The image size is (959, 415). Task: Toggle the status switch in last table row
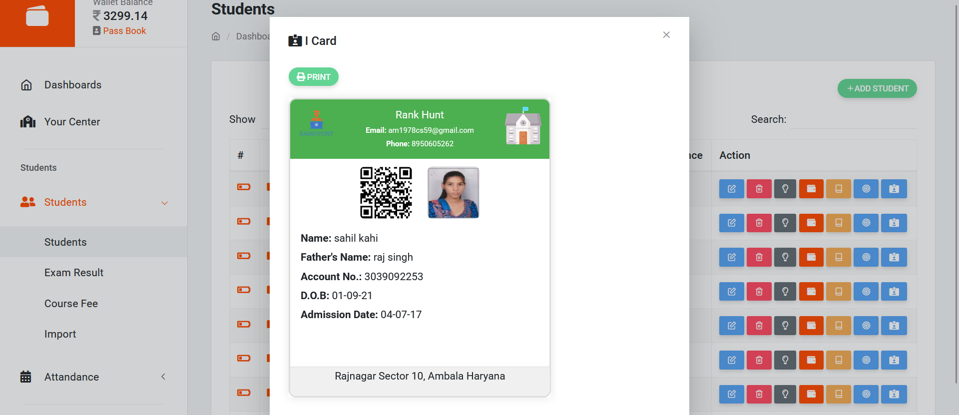pyautogui.click(x=244, y=393)
